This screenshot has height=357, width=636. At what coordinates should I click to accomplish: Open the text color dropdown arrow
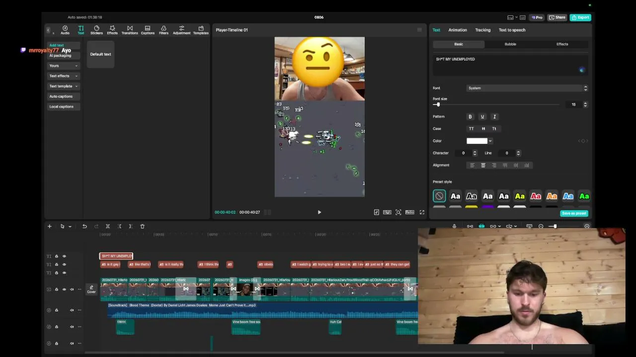(x=490, y=141)
